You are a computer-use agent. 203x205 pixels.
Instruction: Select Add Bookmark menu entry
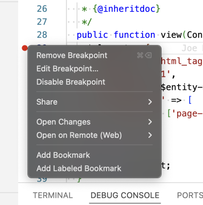[x=94, y=155]
